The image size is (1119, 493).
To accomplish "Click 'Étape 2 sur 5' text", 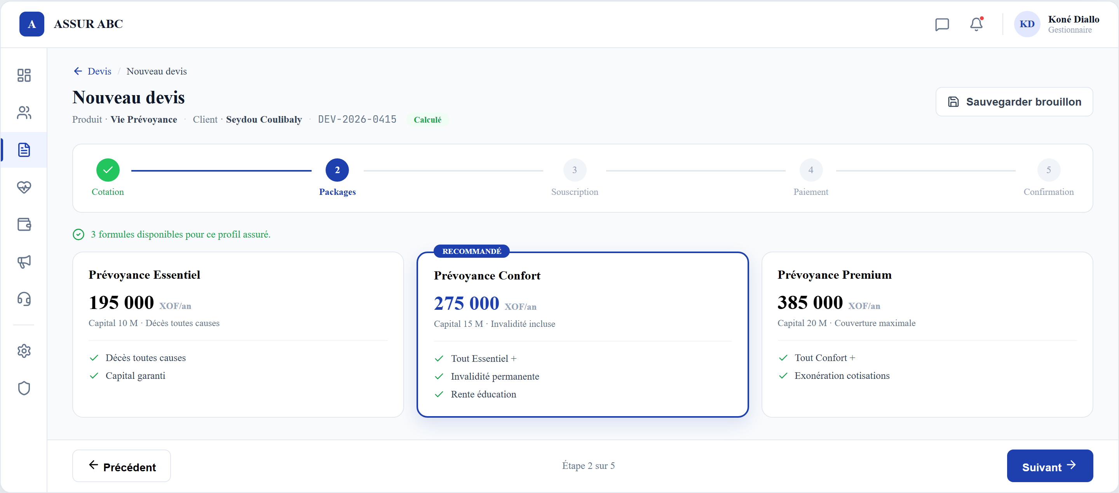I will (588, 466).
